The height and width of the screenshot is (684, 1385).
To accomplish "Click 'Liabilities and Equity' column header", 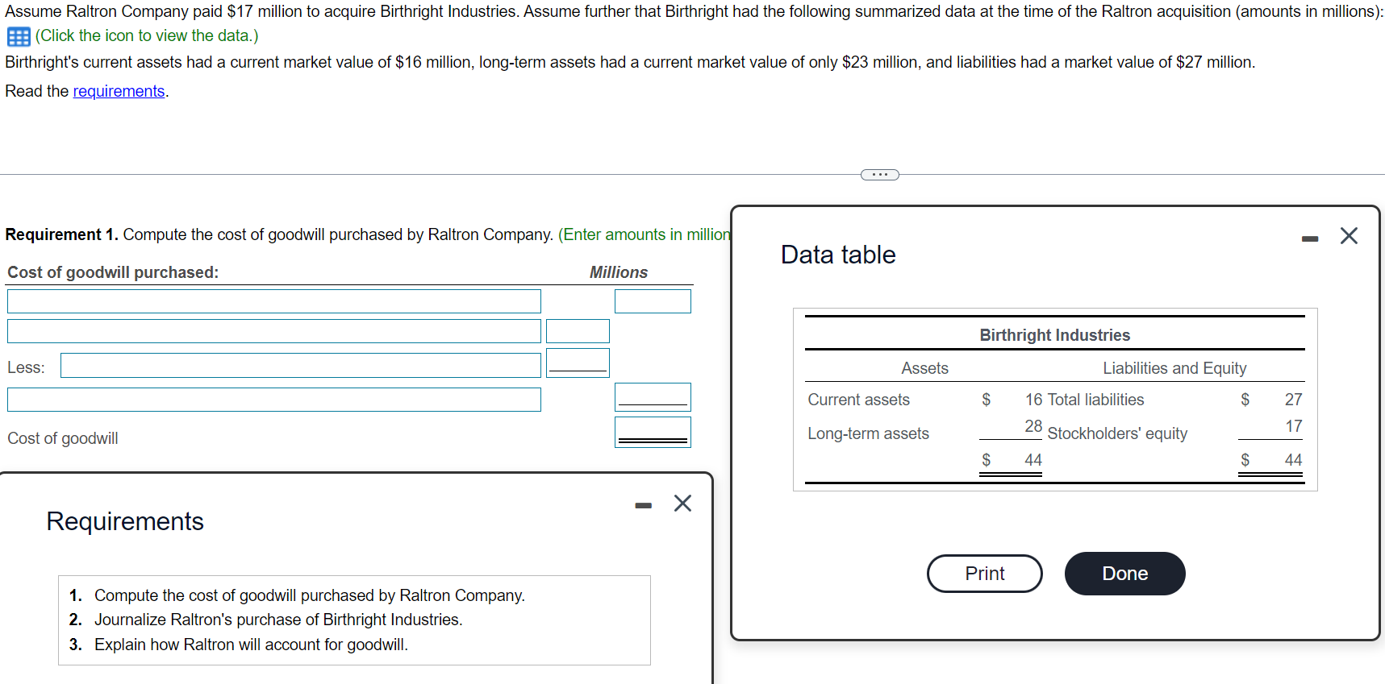I will pyautogui.click(x=1174, y=368).
